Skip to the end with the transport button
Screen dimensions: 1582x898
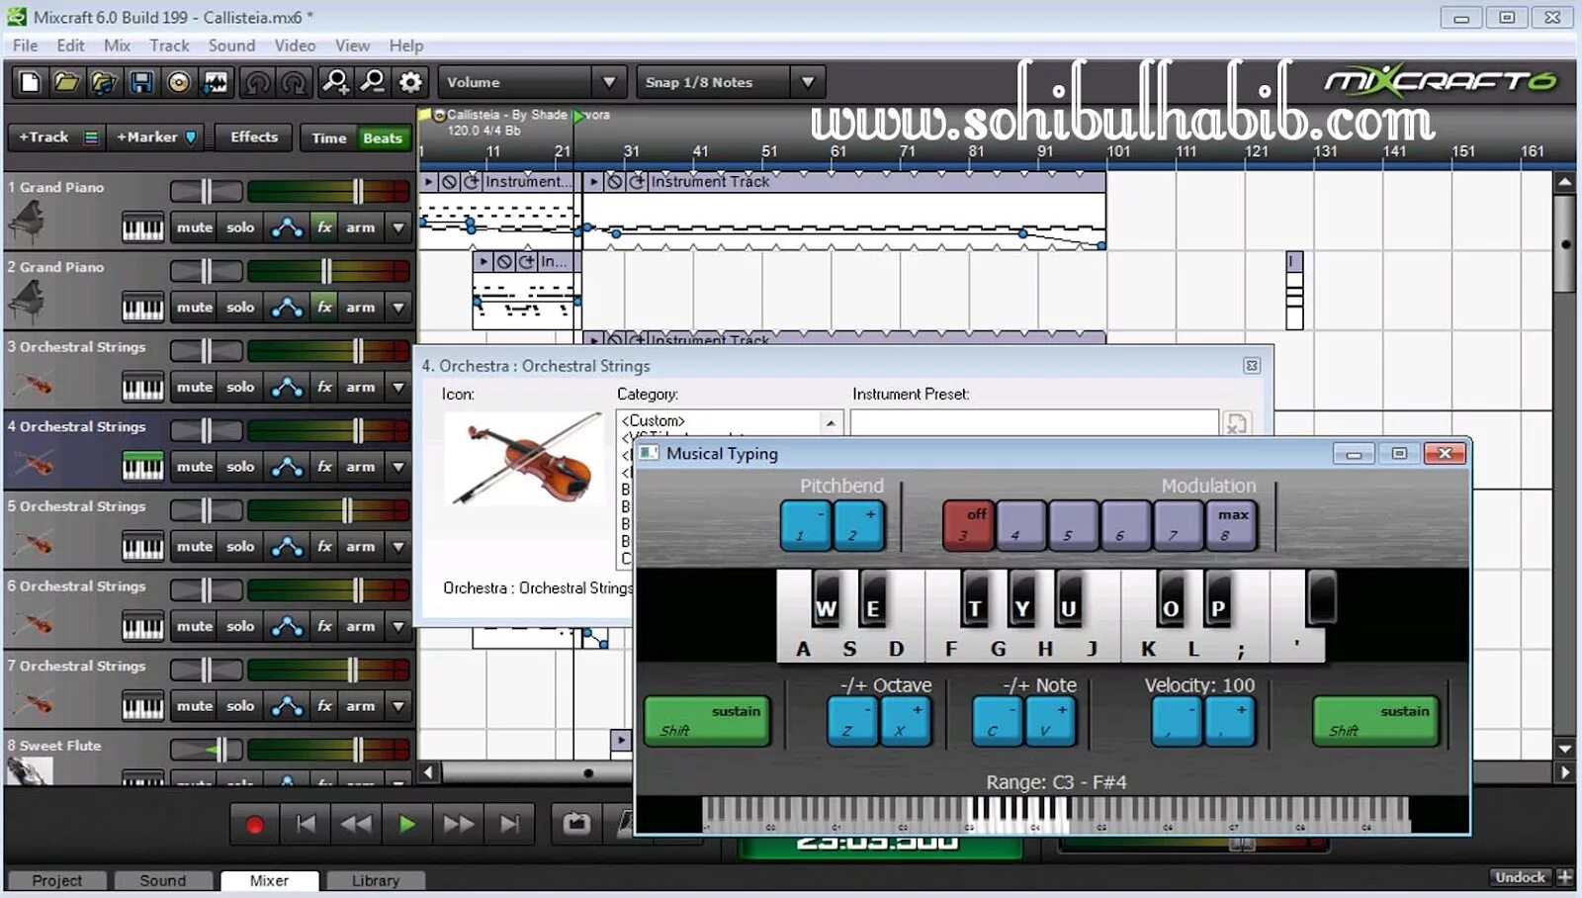pos(509,824)
